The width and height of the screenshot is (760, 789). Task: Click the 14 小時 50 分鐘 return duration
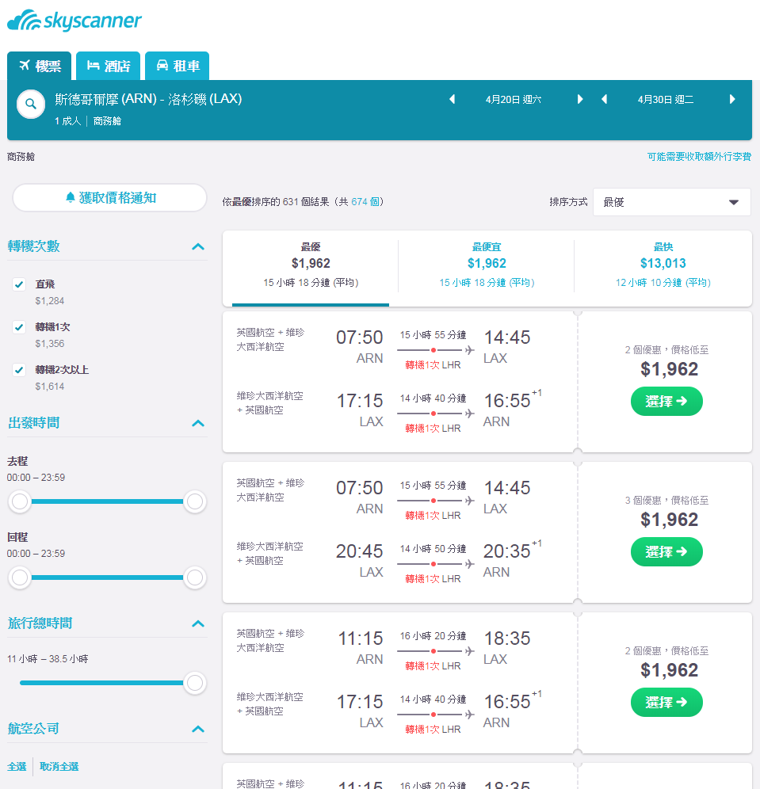[433, 549]
